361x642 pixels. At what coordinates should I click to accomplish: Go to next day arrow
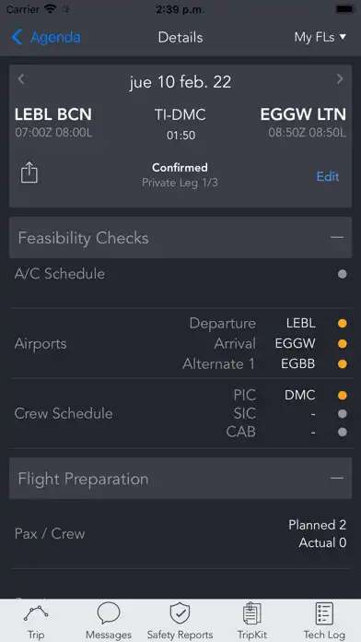pos(339,79)
